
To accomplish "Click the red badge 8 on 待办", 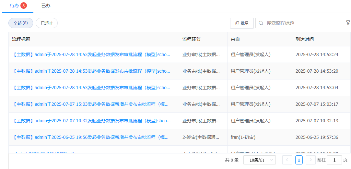I will point(23,6).
